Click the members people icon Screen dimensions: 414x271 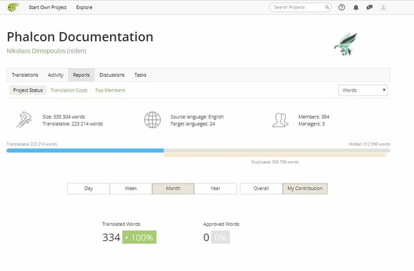coord(280,120)
